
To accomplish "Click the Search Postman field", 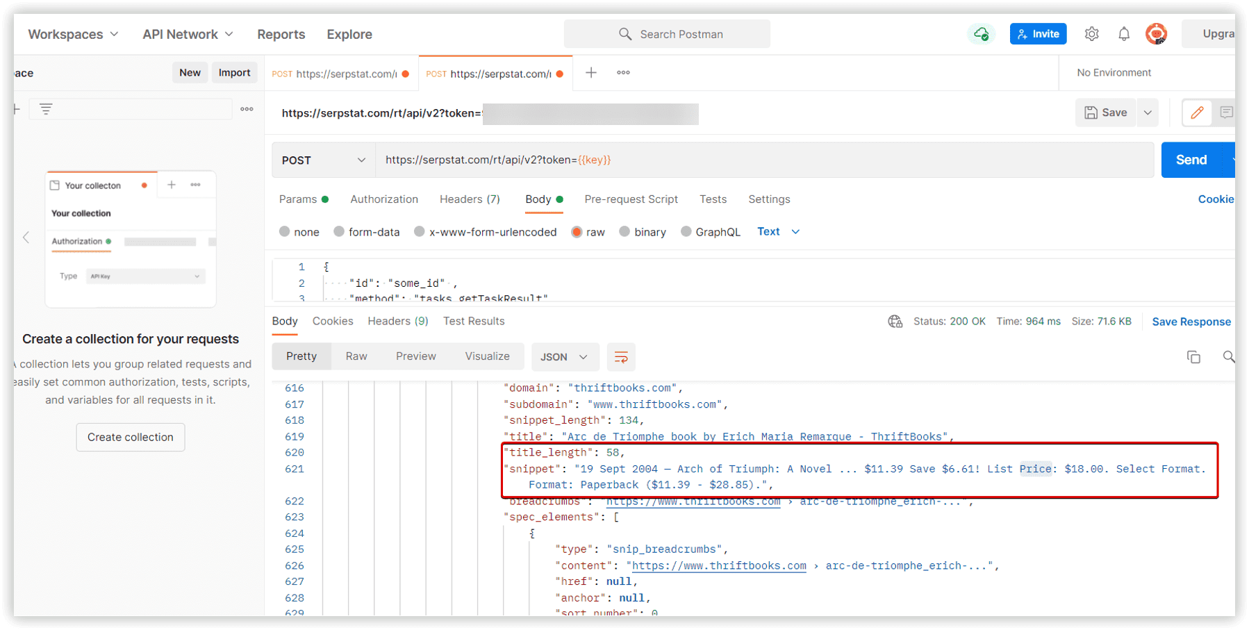I will pos(667,34).
